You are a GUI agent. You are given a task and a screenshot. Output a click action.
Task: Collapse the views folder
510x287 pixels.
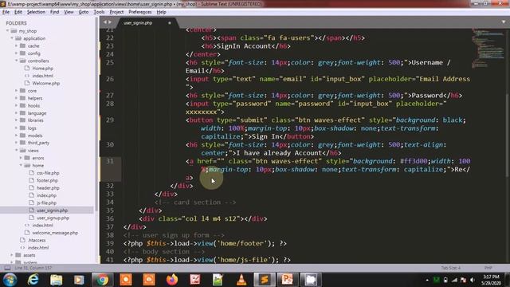point(16,151)
